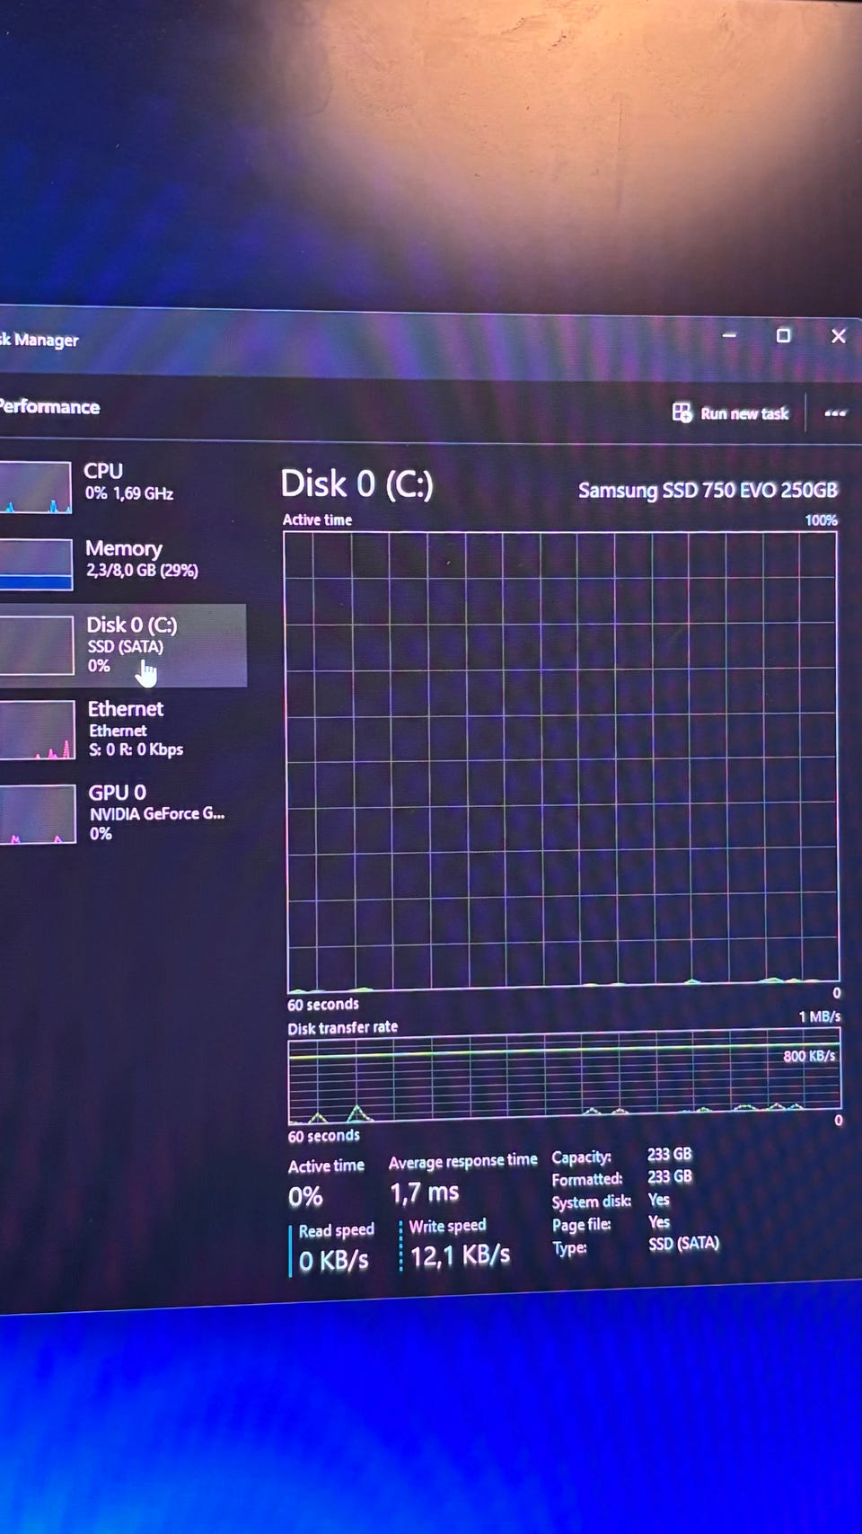Click the Disk 0 (C:) main heading

[x=356, y=484]
